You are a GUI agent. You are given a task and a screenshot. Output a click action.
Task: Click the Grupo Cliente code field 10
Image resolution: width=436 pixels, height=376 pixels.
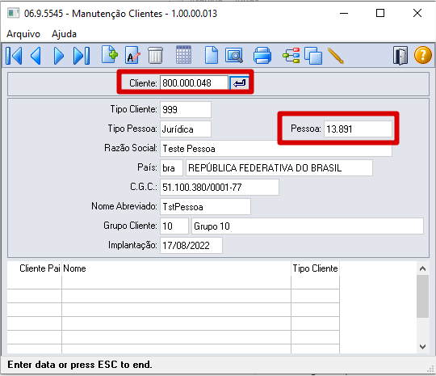pos(174,226)
